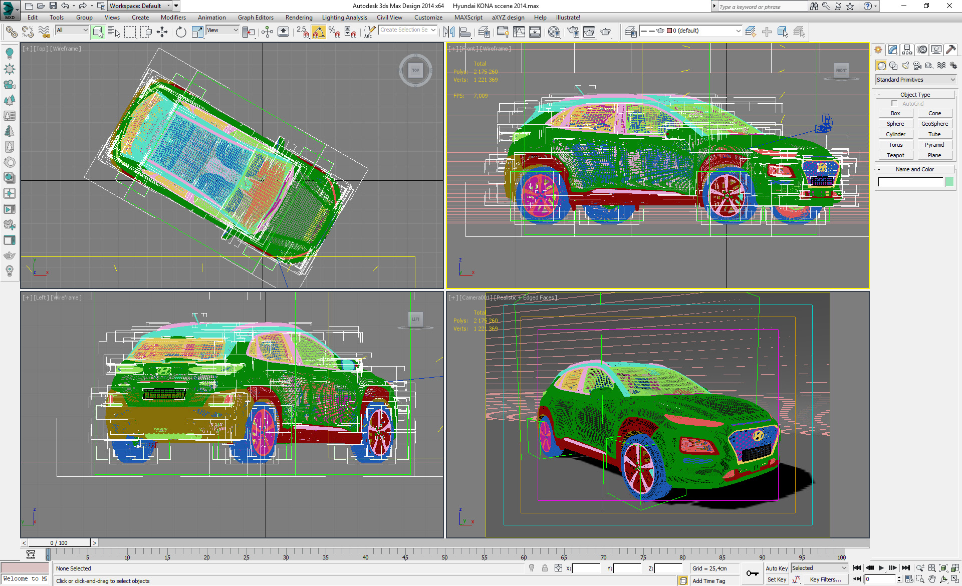Open the MAXScript menu
The height and width of the screenshot is (586, 962).
pos(468,18)
